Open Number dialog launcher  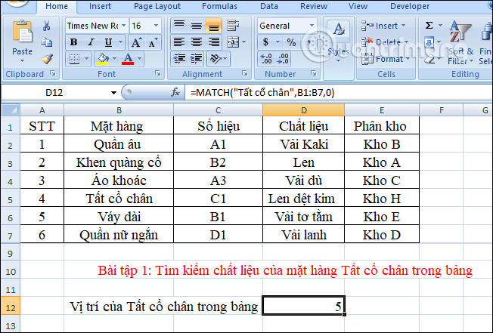pyautogui.click(x=314, y=73)
